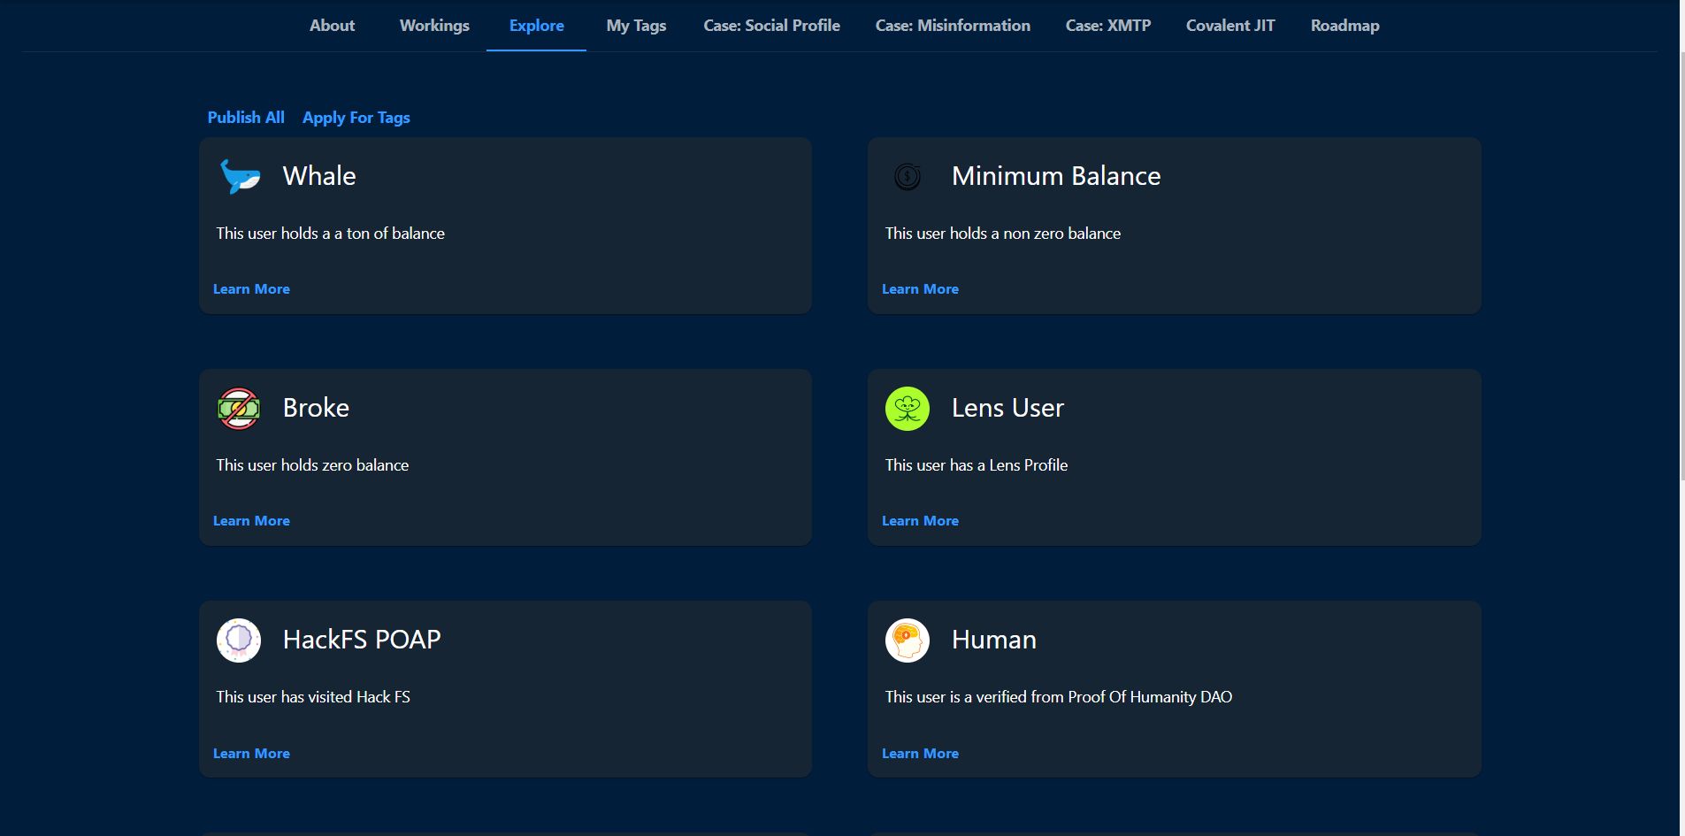Click the Human card title

993,640
